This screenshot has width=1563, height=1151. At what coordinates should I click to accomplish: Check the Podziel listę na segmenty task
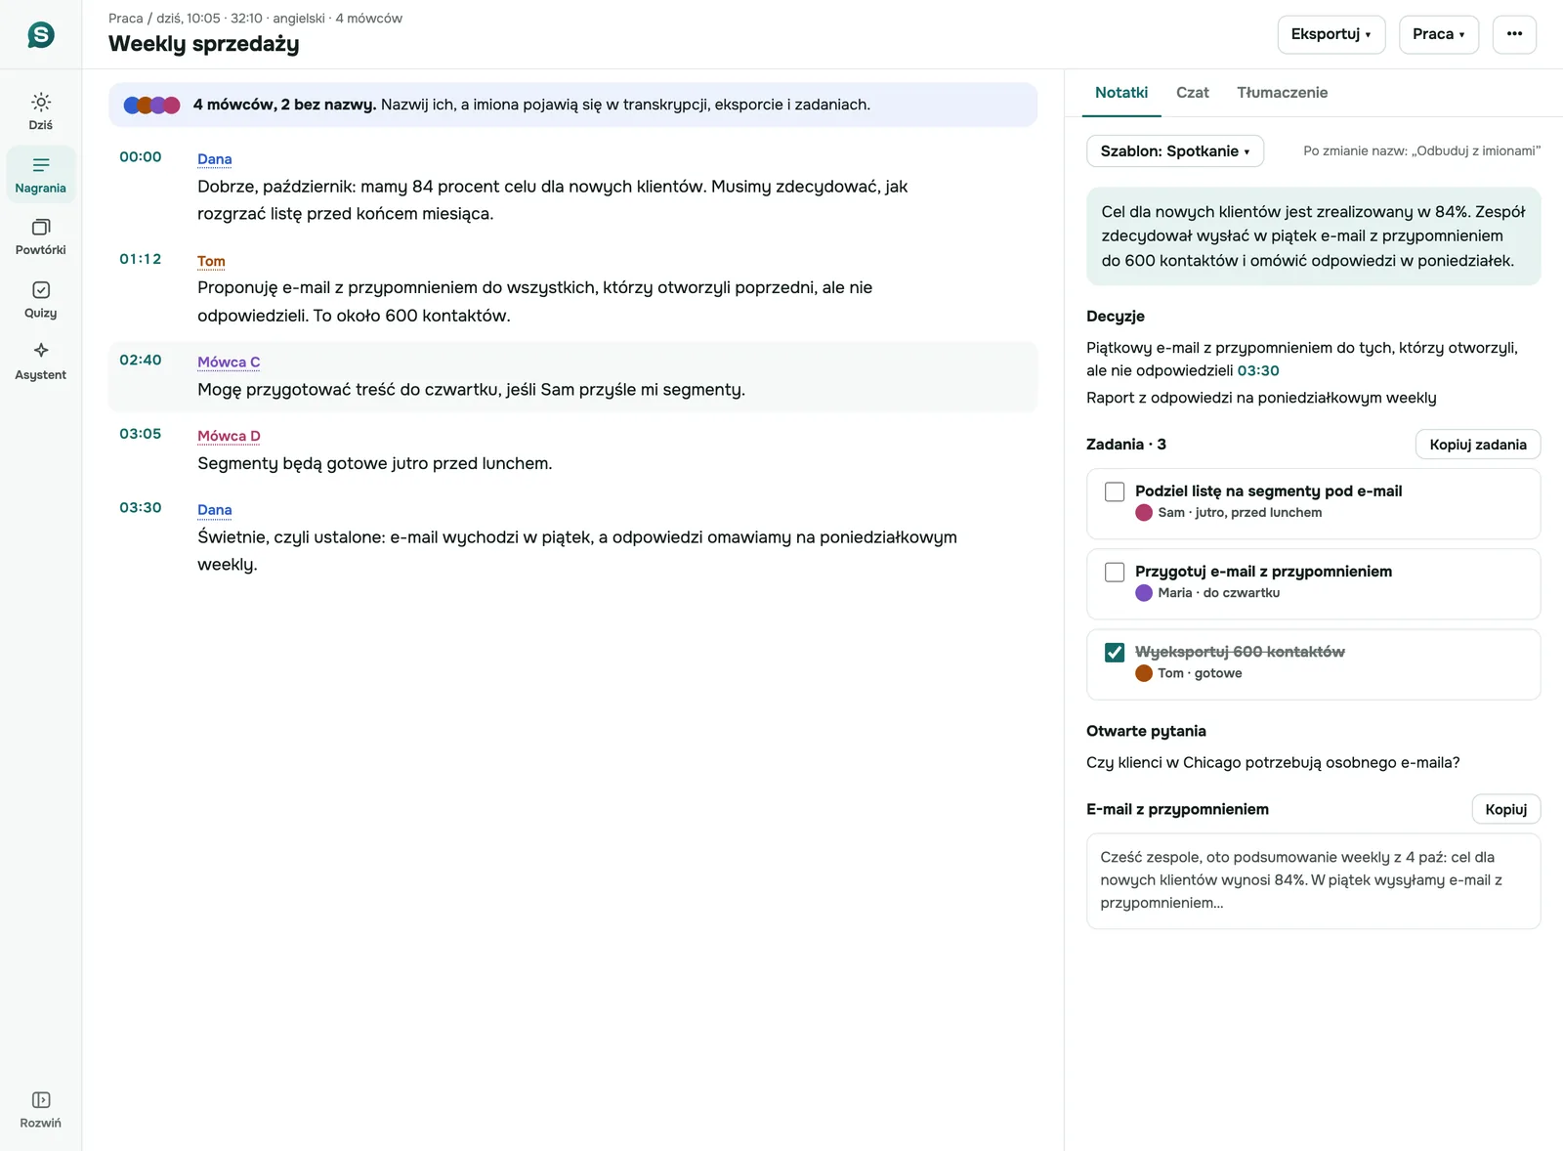[x=1115, y=491]
